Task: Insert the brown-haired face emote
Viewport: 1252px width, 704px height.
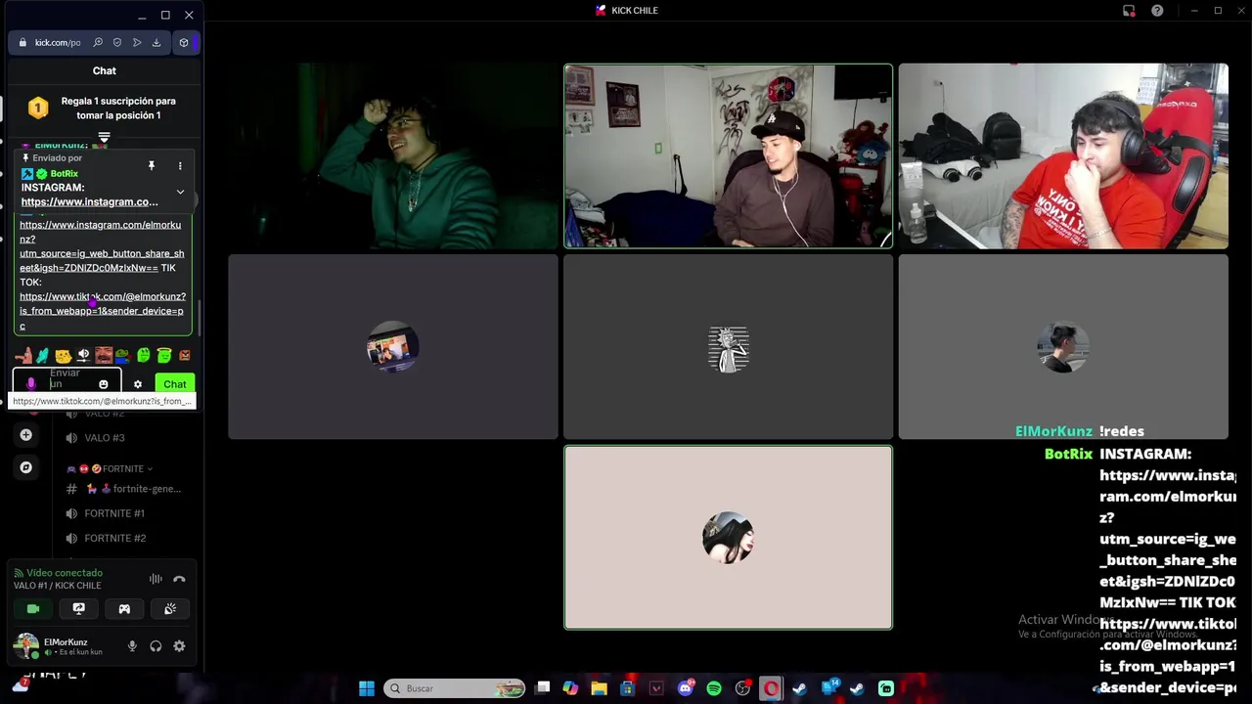Action: point(104,356)
